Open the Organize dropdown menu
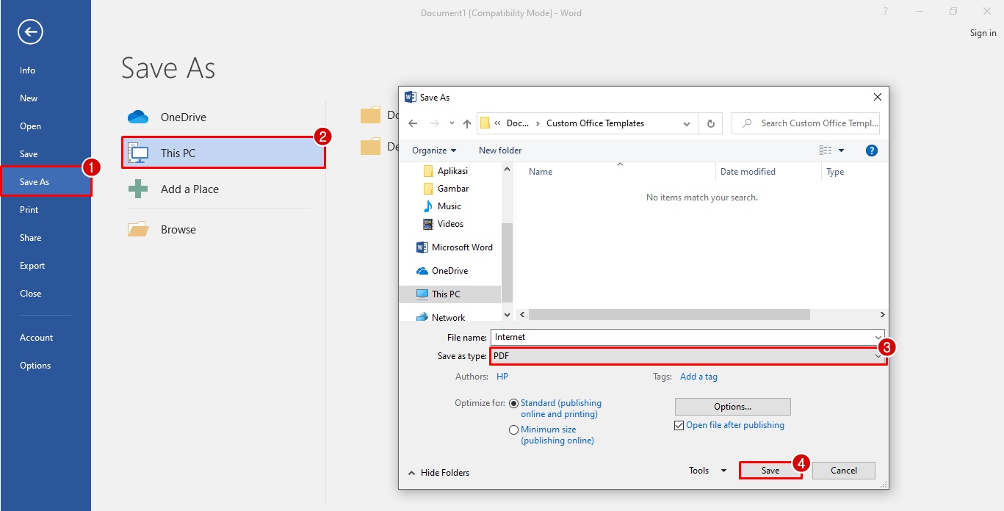 pos(433,150)
